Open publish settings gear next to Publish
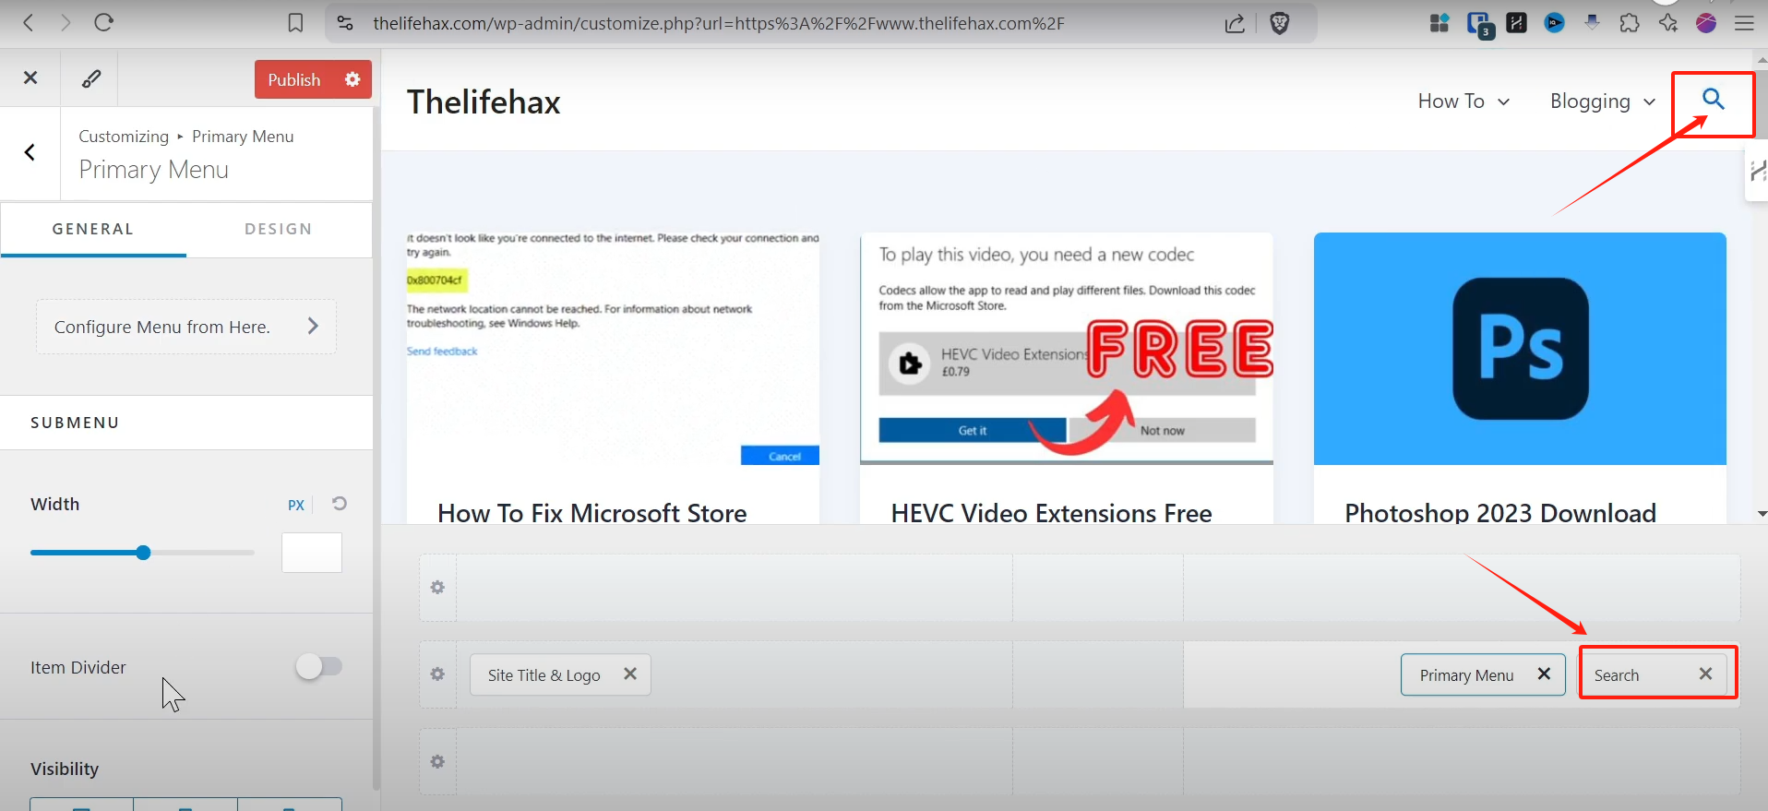The width and height of the screenshot is (1768, 811). (x=352, y=79)
